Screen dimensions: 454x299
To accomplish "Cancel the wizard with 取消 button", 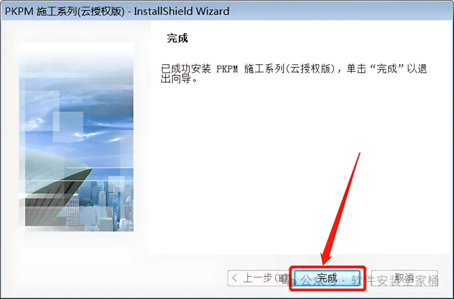I will pos(404,278).
